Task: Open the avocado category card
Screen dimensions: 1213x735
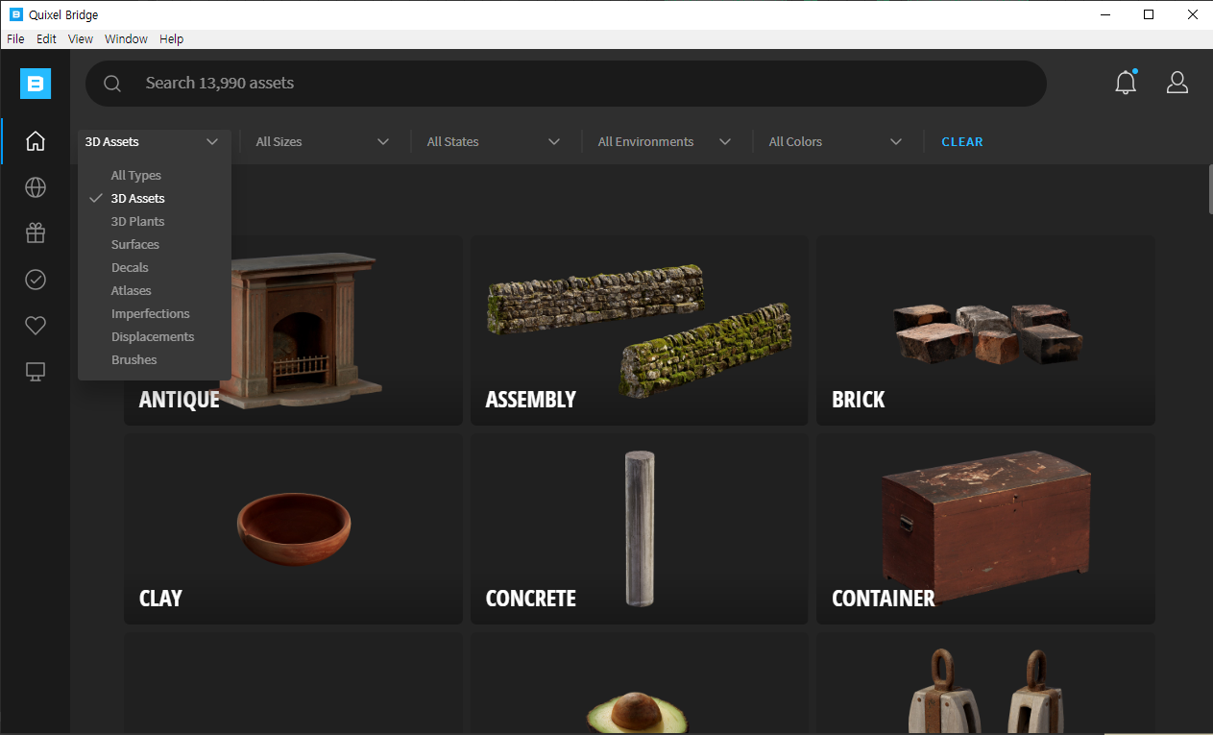Action: pyautogui.click(x=639, y=683)
